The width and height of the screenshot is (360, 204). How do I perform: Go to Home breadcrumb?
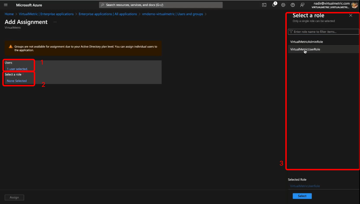9,14
